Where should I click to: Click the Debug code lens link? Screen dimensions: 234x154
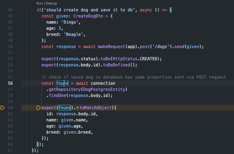[51, 3]
